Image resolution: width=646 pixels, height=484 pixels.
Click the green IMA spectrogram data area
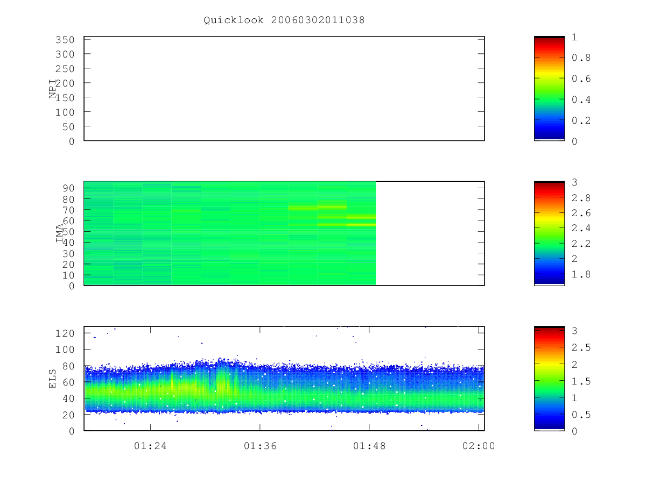pyautogui.click(x=230, y=233)
